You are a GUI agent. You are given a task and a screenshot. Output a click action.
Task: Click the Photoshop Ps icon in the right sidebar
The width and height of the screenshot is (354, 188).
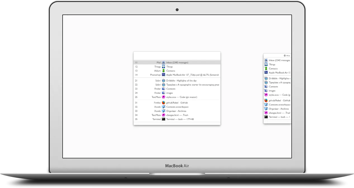(266, 73)
